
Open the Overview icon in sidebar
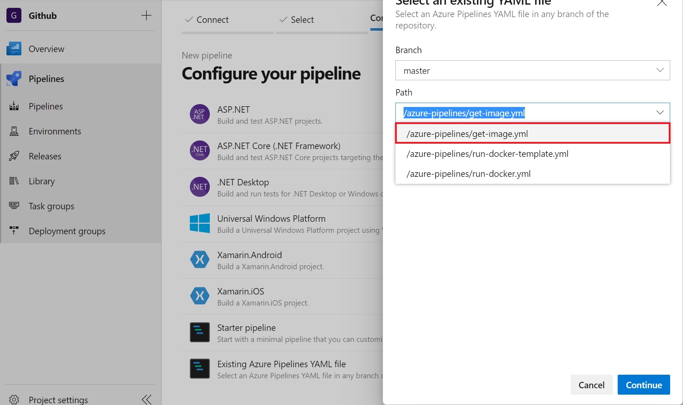tap(14, 49)
